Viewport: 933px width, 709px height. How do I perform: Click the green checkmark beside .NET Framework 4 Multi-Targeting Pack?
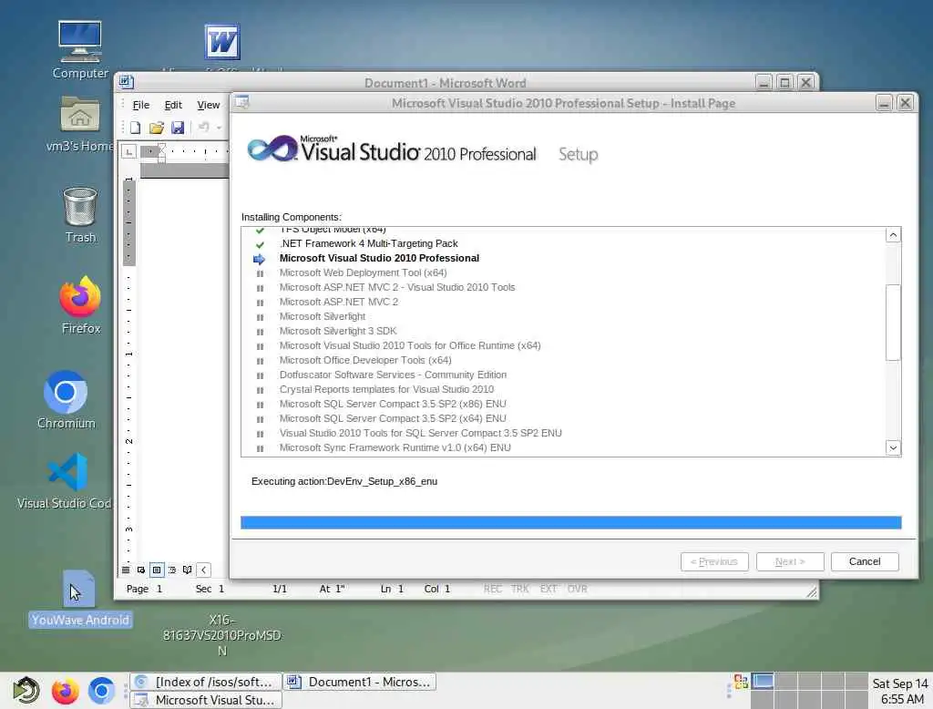(260, 244)
